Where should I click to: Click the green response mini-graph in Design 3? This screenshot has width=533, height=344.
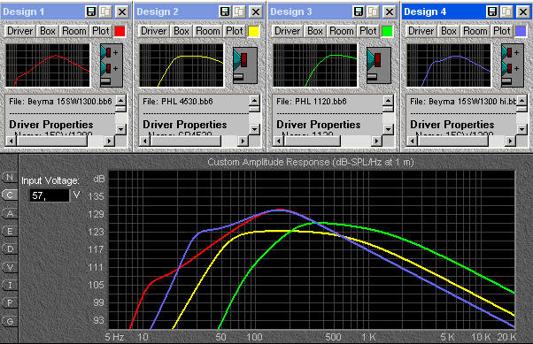tap(315, 65)
